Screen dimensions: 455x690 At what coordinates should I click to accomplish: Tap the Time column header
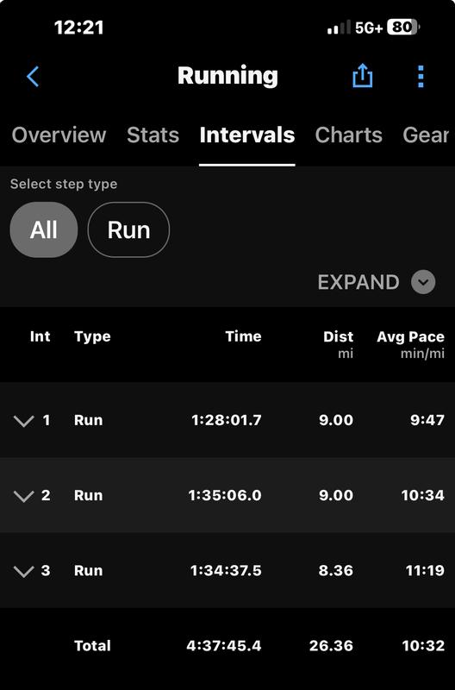pyautogui.click(x=244, y=336)
